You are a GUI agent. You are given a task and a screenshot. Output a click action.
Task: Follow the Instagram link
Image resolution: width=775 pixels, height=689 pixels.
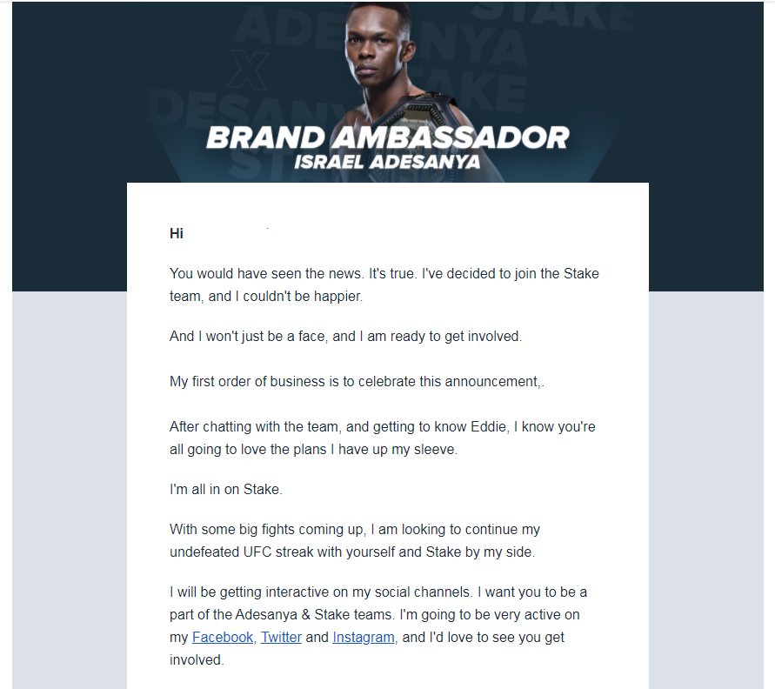click(x=364, y=637)
